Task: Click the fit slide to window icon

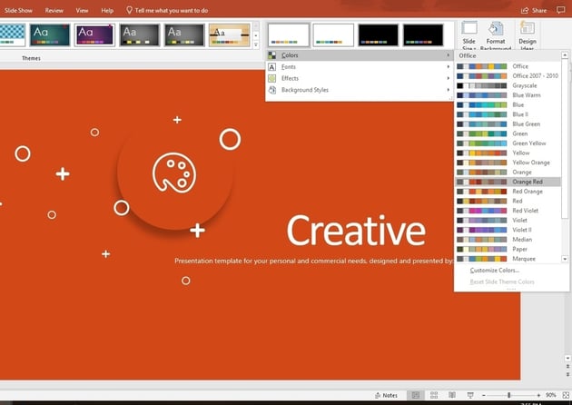Action: (x=563, y=395)
